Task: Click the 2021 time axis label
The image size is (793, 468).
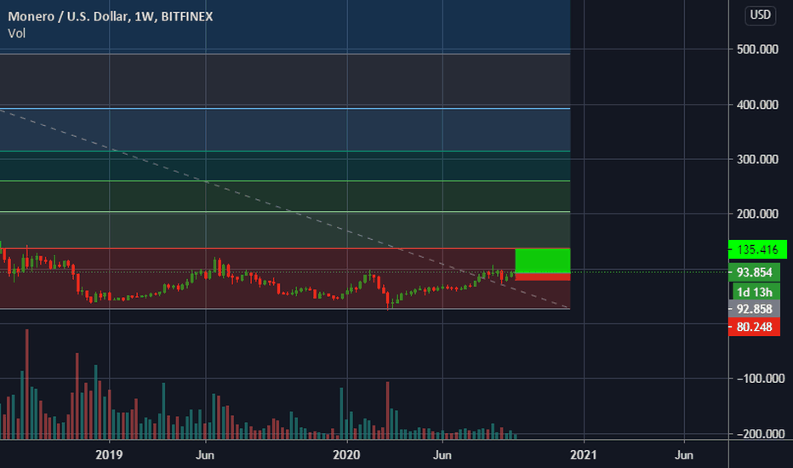Action: (584, 455)
